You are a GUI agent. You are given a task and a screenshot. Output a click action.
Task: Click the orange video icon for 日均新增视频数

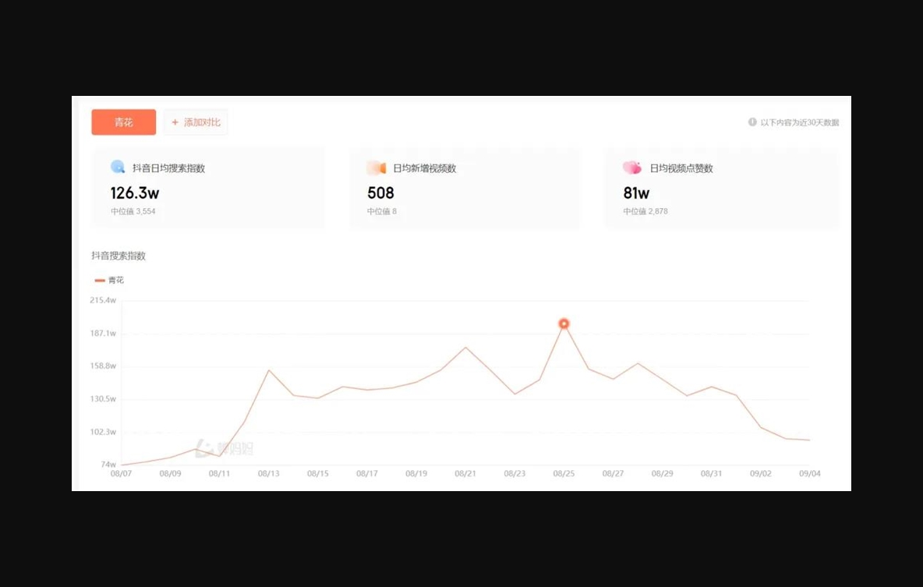(x=377, y=168)
